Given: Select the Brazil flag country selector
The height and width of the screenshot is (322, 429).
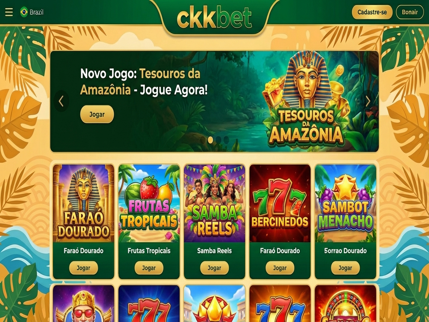Looking at the screenshot, I should pos(32,12).
